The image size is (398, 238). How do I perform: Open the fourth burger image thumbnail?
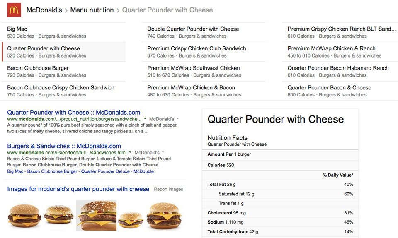131,219
